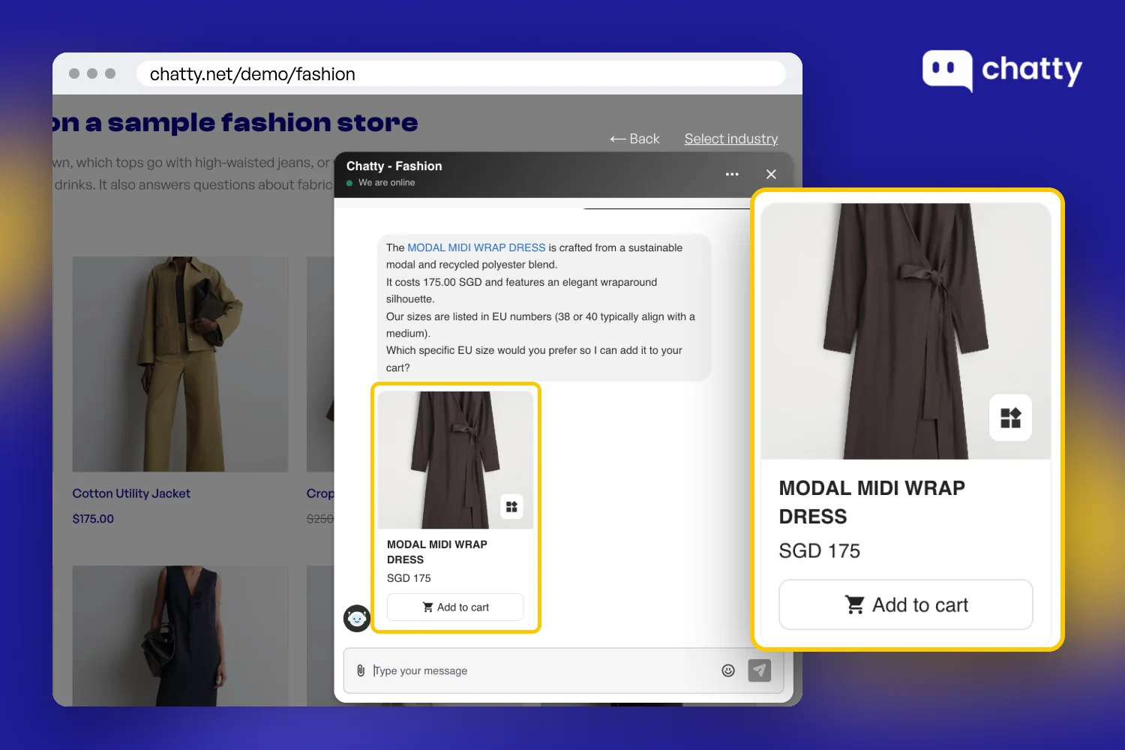Open the emoji picker in chat
Image resolution: width=1125 pixels, height=750 pixels.
coord(727,670)
